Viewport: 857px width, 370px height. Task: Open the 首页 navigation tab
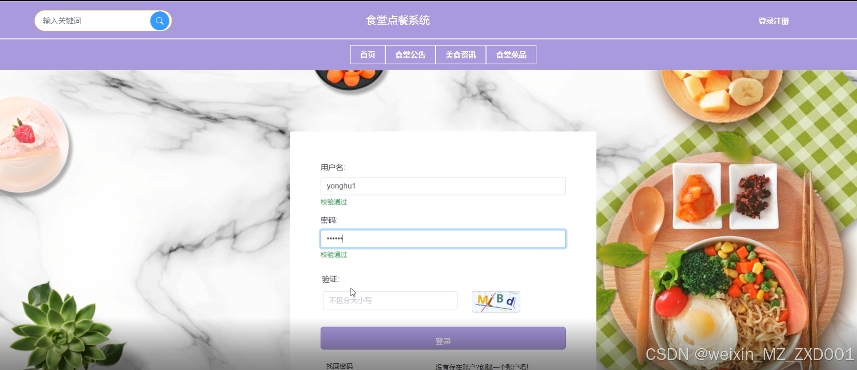tap(368, 55)
